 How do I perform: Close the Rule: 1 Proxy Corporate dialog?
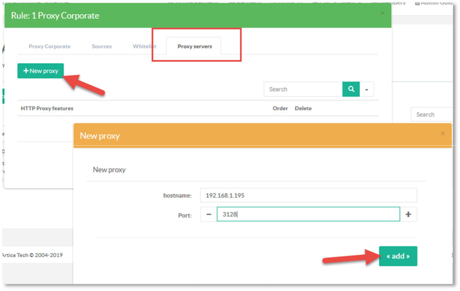point(382,14)
